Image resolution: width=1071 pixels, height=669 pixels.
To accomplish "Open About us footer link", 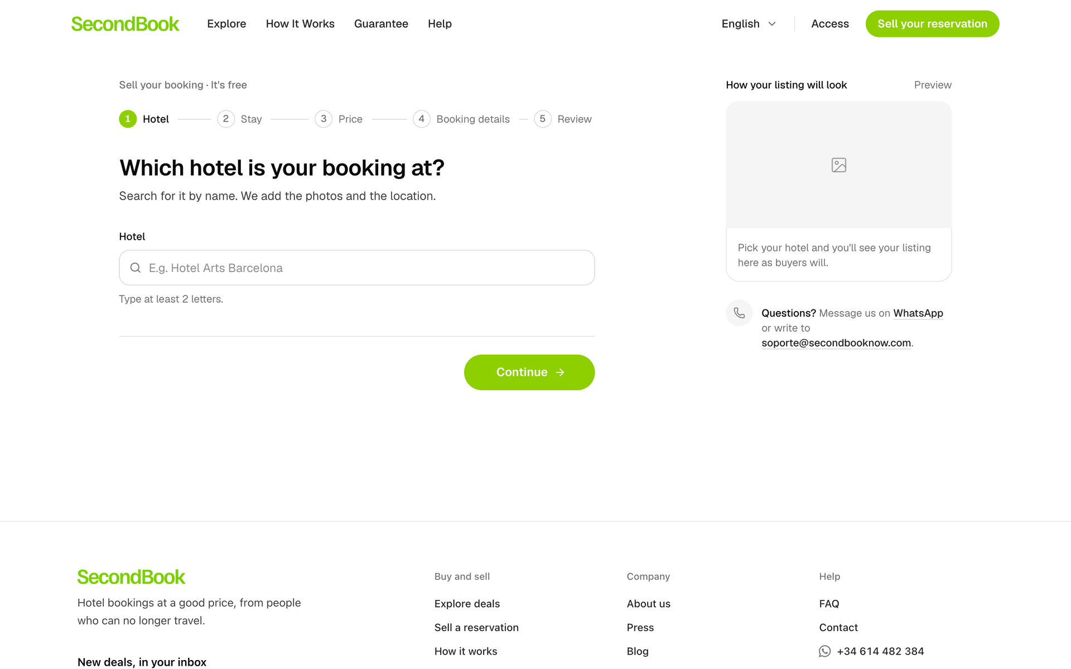I will pos(649,604).
